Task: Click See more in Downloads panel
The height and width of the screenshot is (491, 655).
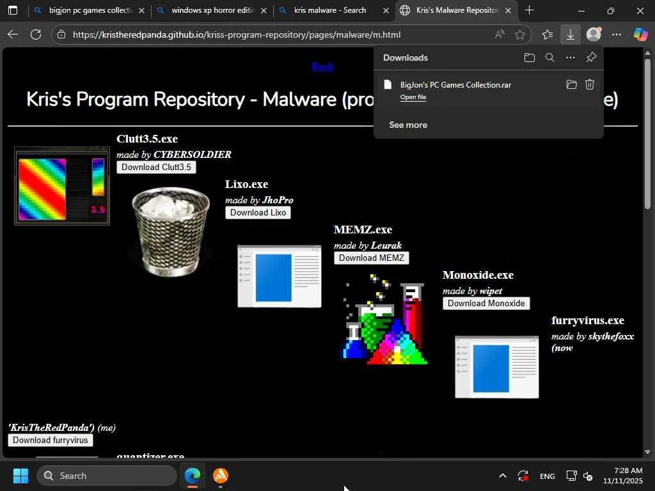Action: click(408, 125)
